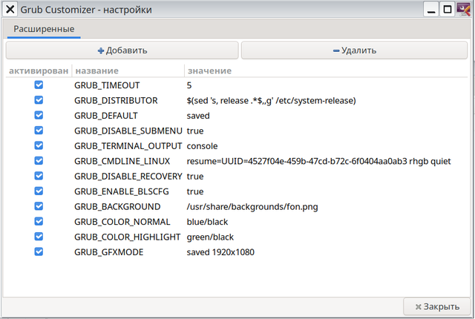Disable GRUB_DISABLE_RECOVERY checkbox
The height and width of the screenshot is (319, 475).
point(39,176)
